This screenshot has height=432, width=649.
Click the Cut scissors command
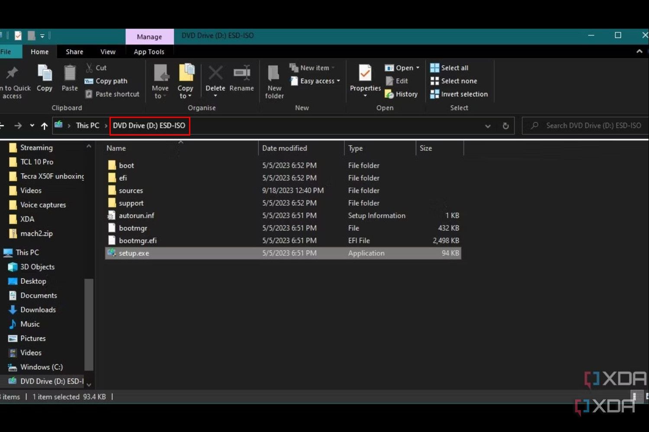click(x=96, y=68)
